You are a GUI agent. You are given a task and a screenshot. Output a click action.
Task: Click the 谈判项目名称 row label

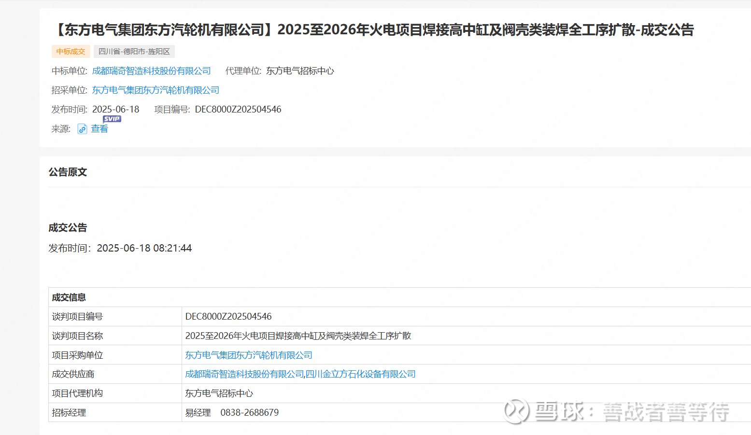coord(77,336)
